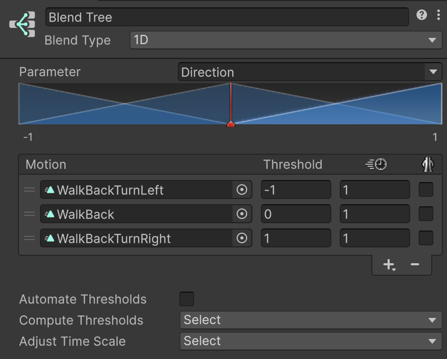Click the red blend parameter marker
The height and width of the screenshot is (359, 447).
[x=231, y=124]
